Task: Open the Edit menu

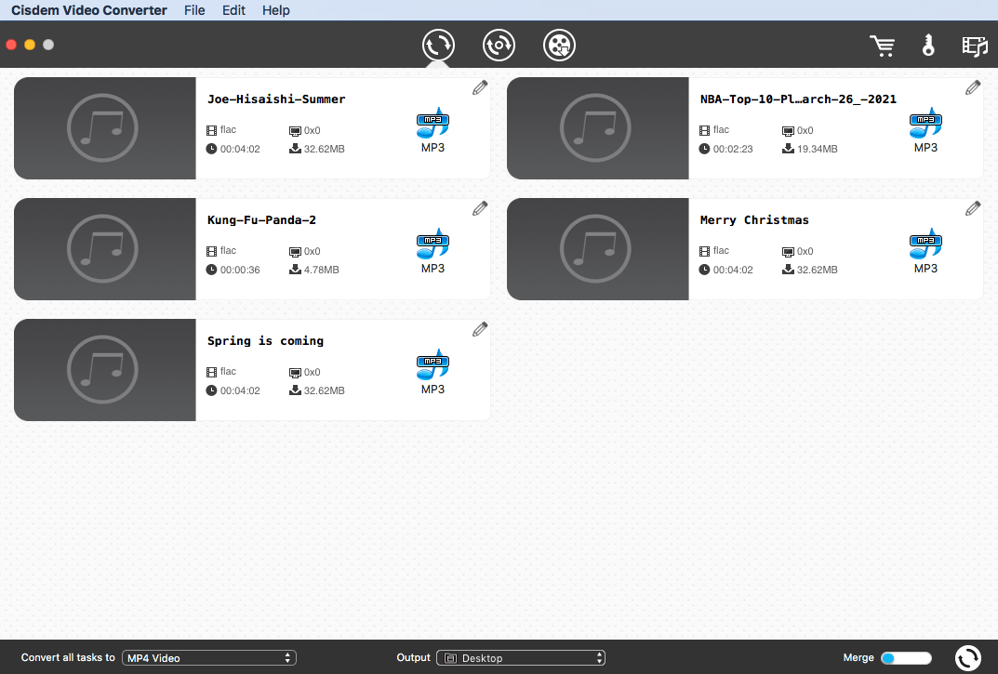Action: click(233, 10)
